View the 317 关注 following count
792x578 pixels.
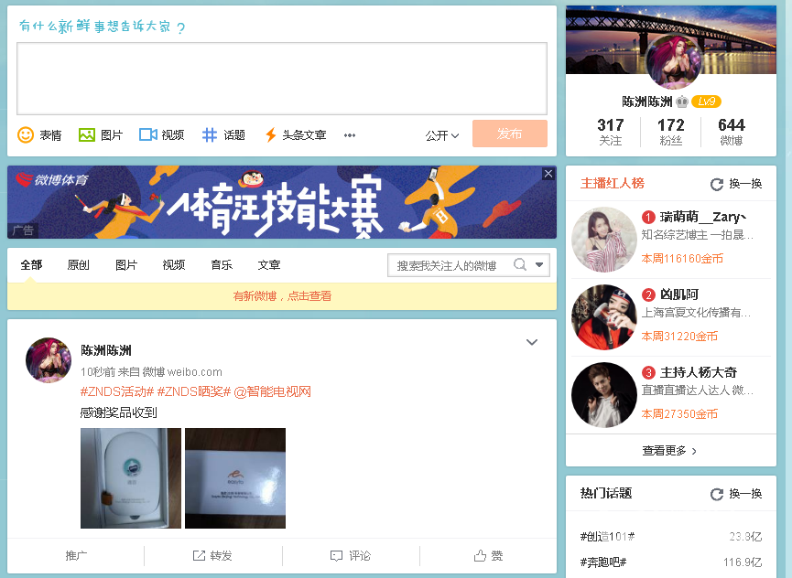[x=610, y=132]
